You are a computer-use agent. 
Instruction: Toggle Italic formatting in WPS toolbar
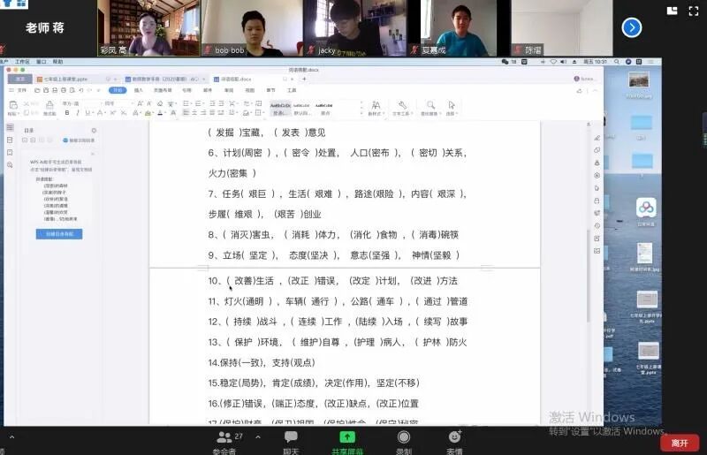(77, 113)
